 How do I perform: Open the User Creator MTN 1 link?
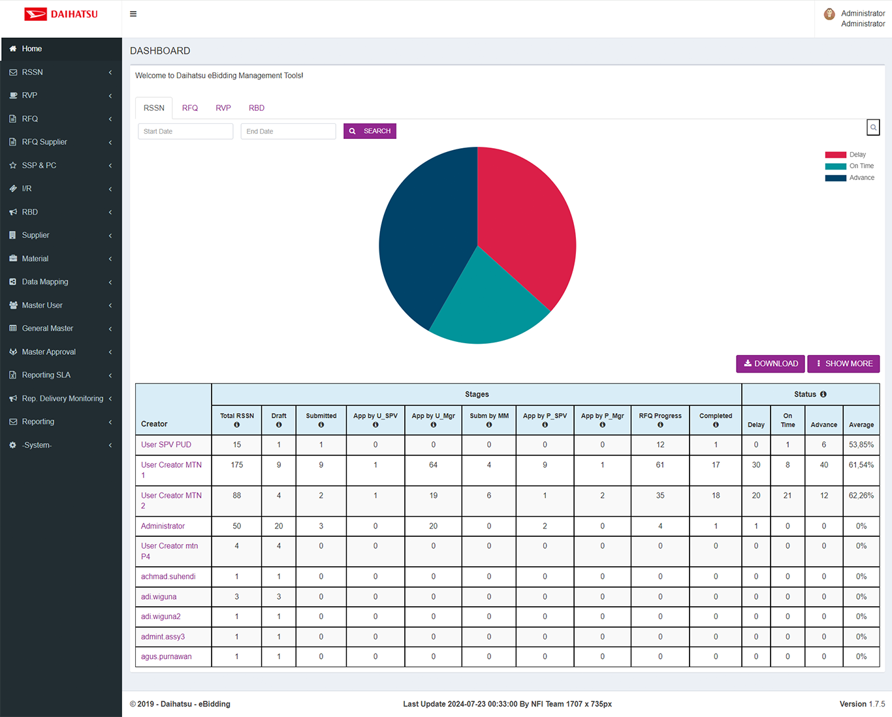pos(171,470)
